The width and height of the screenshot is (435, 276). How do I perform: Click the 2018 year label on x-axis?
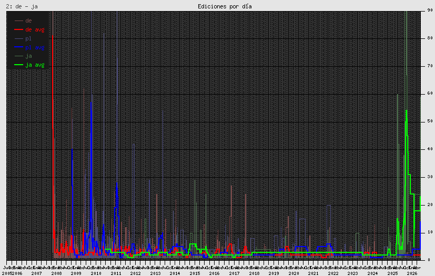[x=254, y=273]
